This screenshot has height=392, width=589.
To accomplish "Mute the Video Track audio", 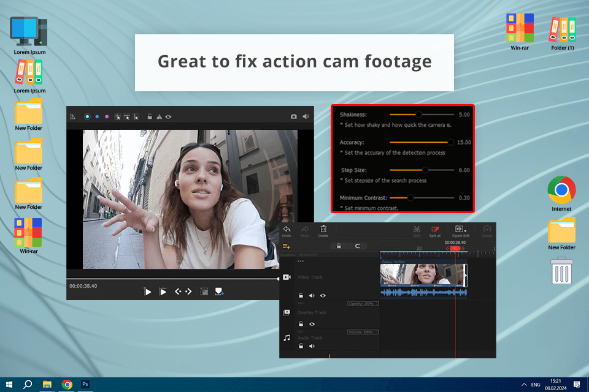I will tap(312, 296).
